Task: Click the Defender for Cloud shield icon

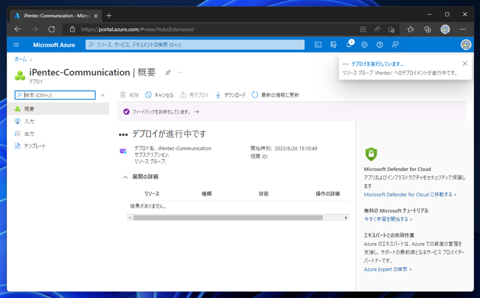Action: point(371,154)
